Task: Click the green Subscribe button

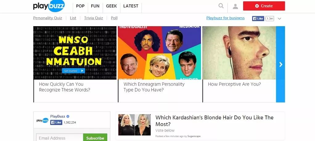Action: click(x=95, y=138)
